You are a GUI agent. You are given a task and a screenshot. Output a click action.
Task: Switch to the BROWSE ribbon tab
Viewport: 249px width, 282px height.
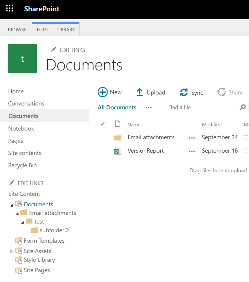click(17, 30)
